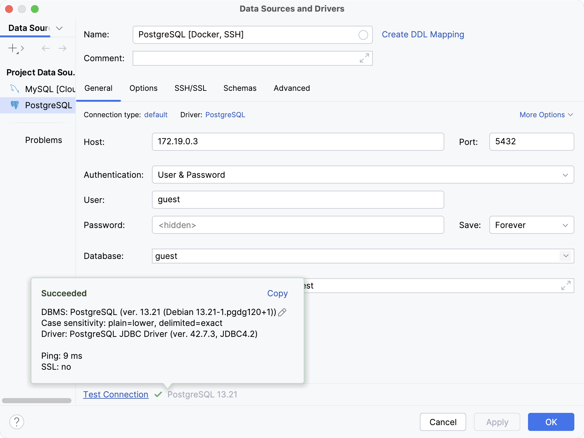584x438 pixels.
Task: Click the MySQL dolphin icon in sidebar
Action: pyautogui.click(x=14, y=89)
